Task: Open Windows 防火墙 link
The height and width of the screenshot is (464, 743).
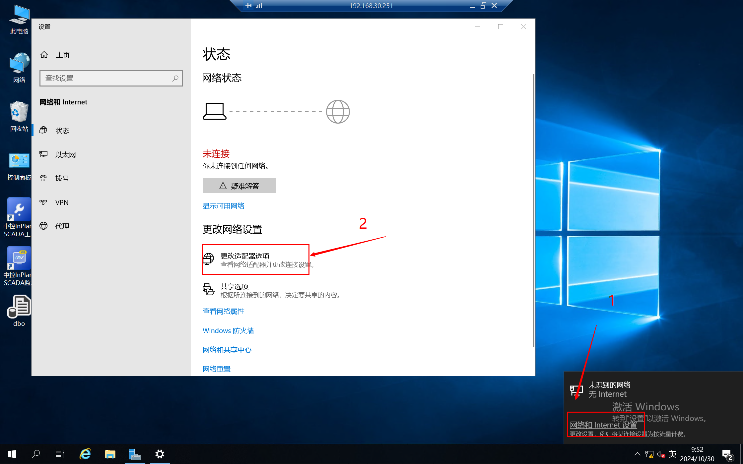Action: pyautogui.click(x=228, y=331)
